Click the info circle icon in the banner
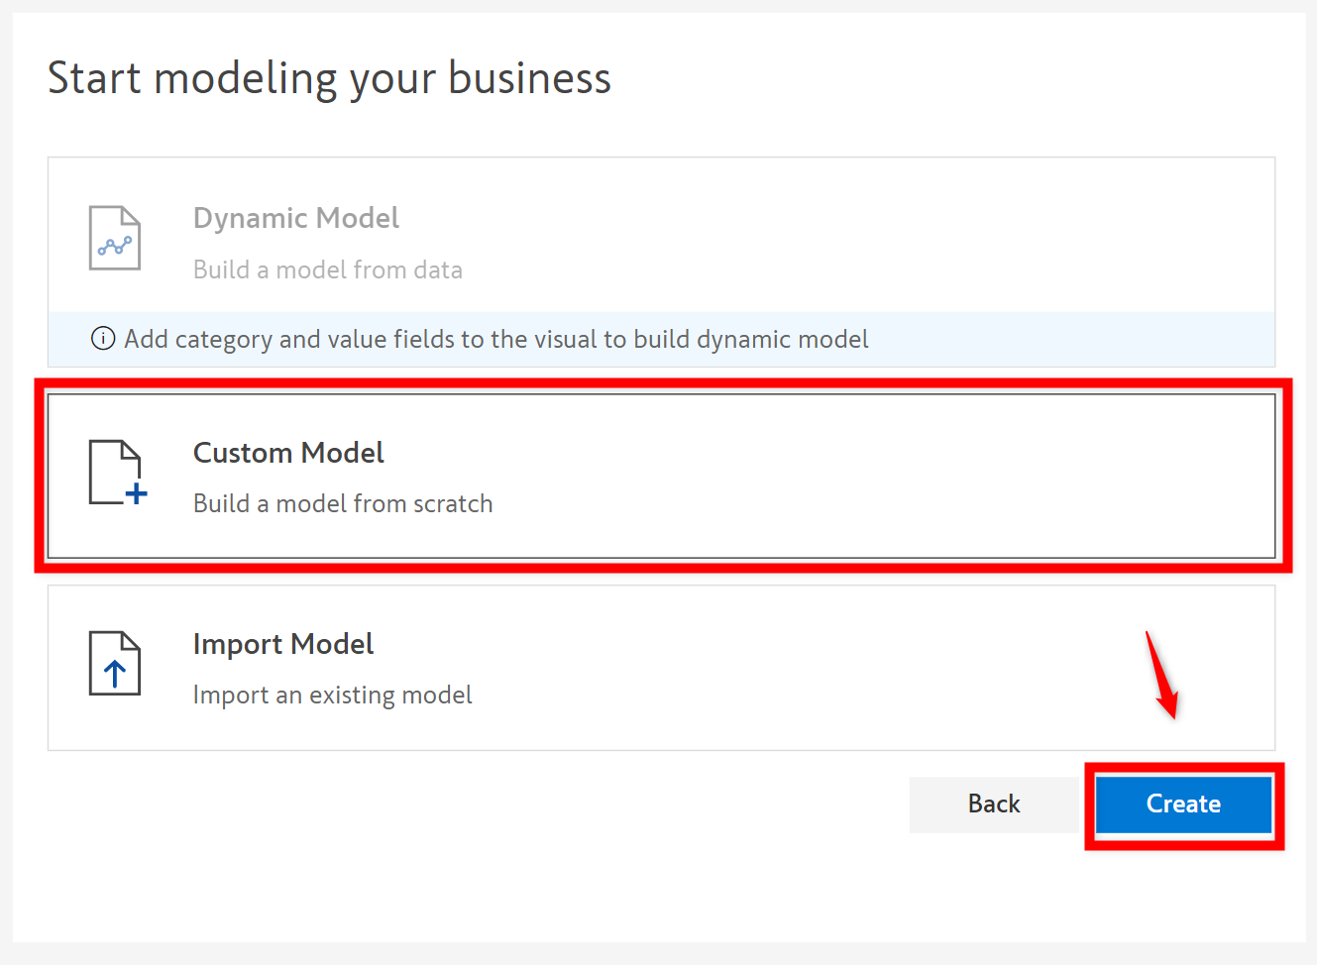This screenshot has height=965, width=1317. point(103,339)
